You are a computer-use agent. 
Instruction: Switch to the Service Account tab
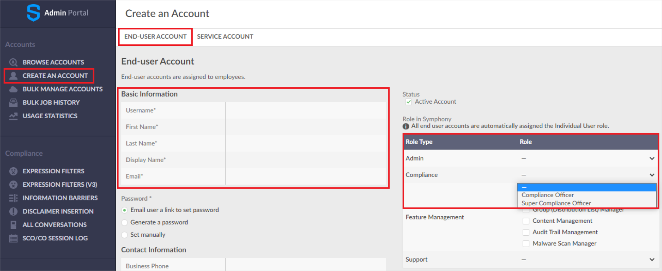(225, 37)
